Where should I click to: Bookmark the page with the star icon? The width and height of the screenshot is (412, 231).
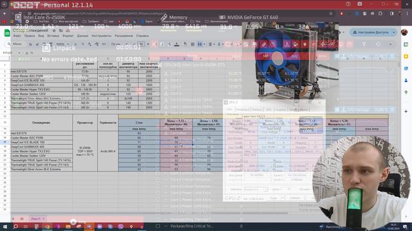click(331, 13)
